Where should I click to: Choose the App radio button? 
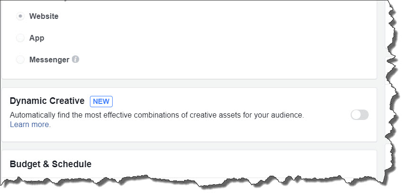pos(20,38)
